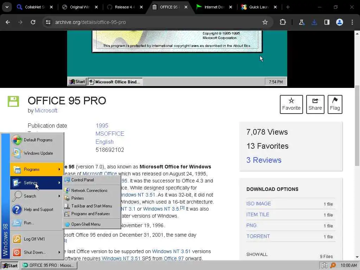Open Programs and Features
360x270 pixels.
[x=92, y=214]
